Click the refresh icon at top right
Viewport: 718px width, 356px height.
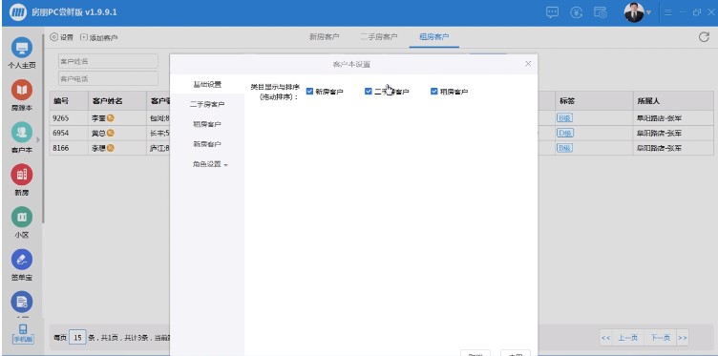(x=704, y=37)
